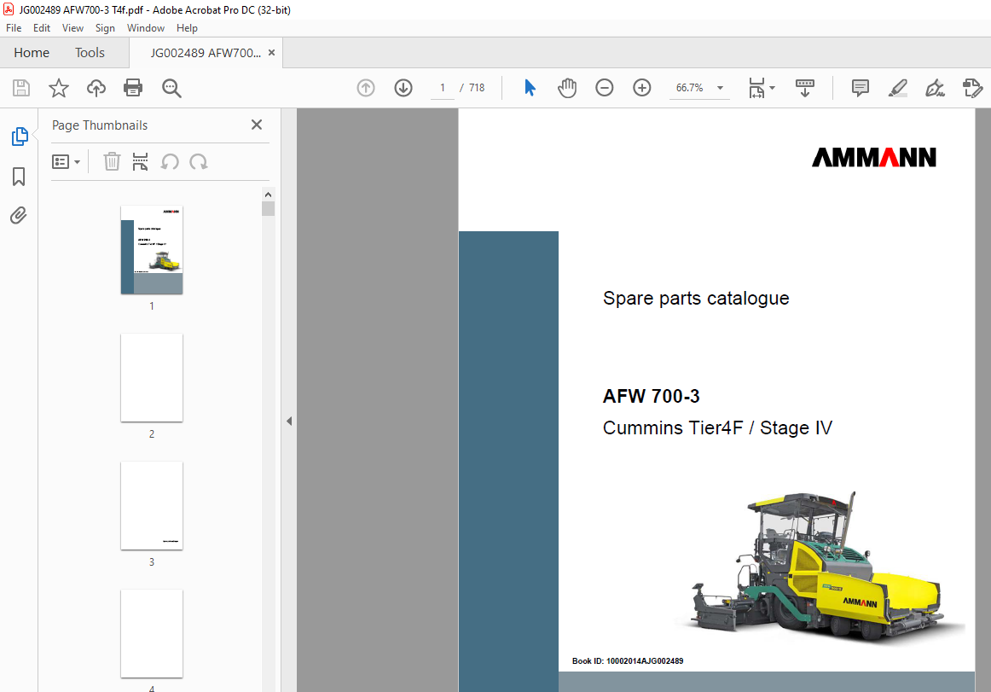Image resolution: width=991 pixels, height=692 pixels.
Task: Close the JG002489 AFW700 document tab
Action: [272, 53]
